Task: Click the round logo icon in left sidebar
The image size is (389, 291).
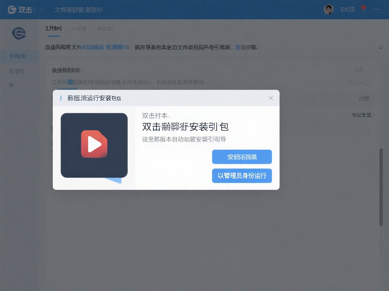Action: click(x=19, y=34)
